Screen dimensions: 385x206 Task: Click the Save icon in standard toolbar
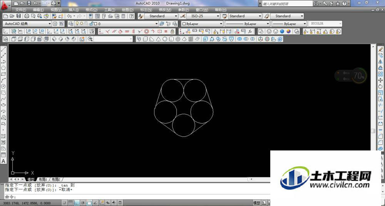(18, 16)
